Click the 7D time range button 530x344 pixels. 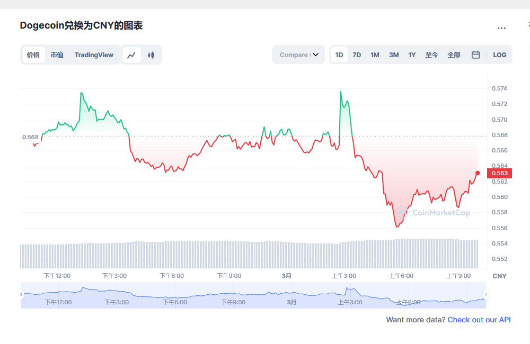[356, 55]
